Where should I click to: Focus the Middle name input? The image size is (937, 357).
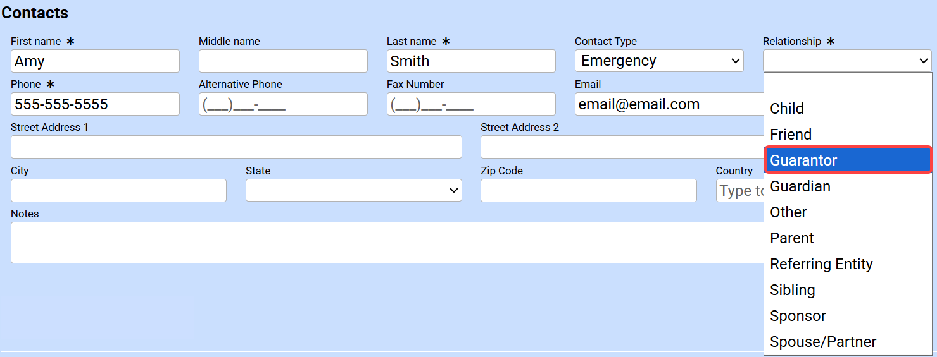[283, 61]
